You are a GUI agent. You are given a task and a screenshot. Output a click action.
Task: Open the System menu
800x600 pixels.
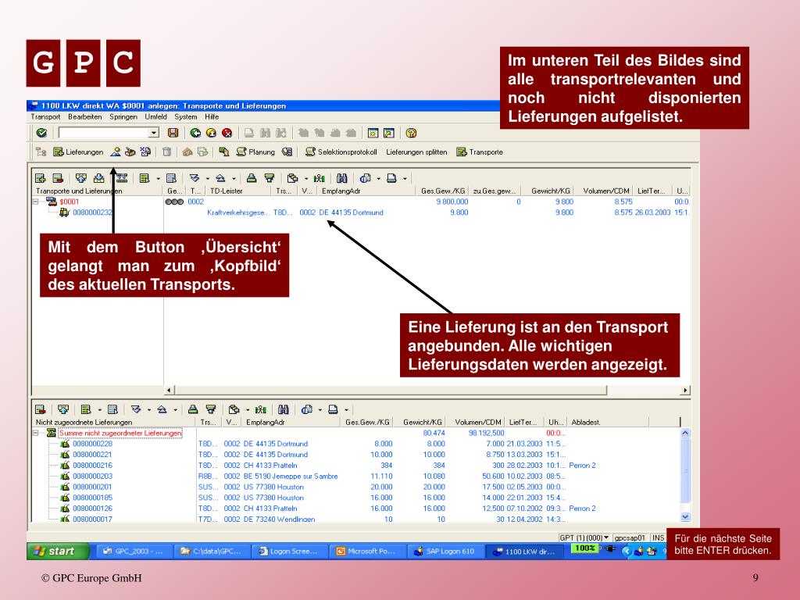pos(186,117)
